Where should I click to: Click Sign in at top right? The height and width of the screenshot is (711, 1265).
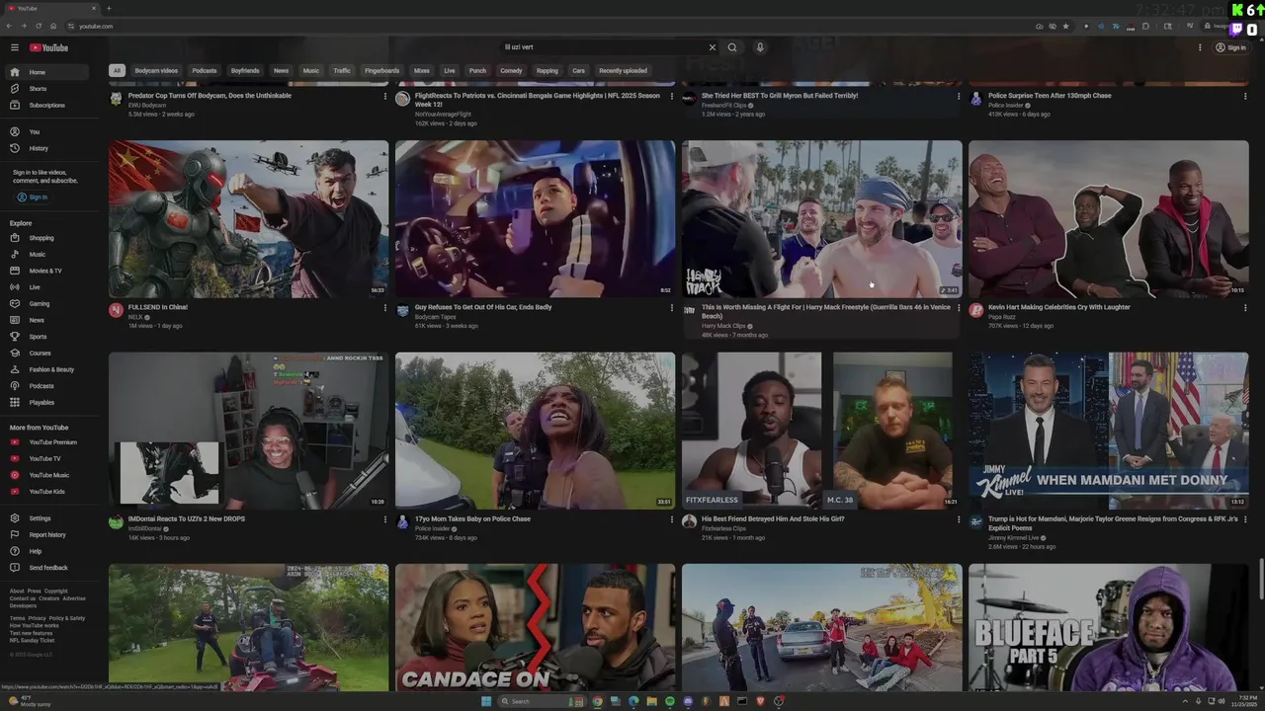tap(1230, 47)
